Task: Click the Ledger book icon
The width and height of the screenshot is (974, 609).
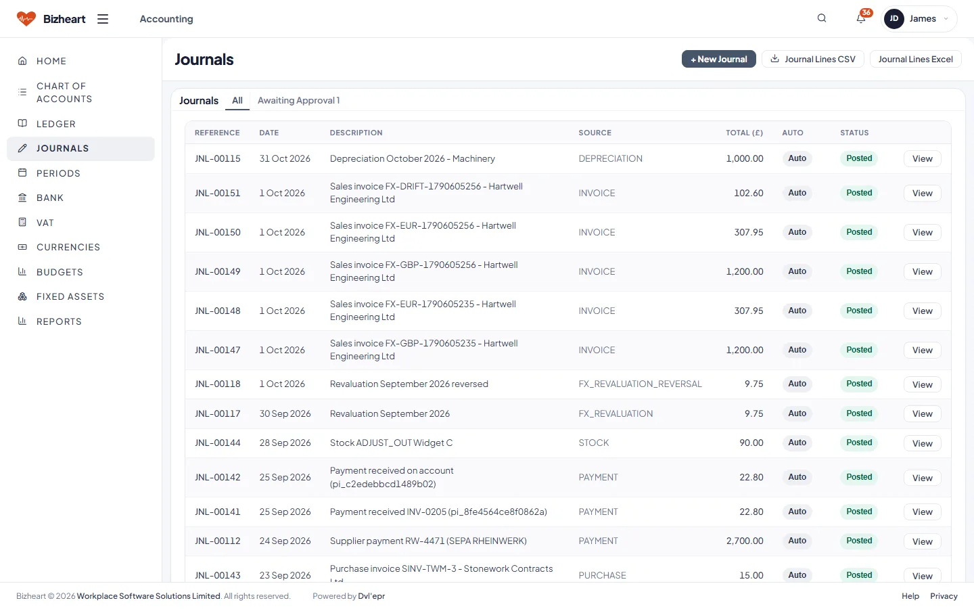Action: tap(22, 123)
